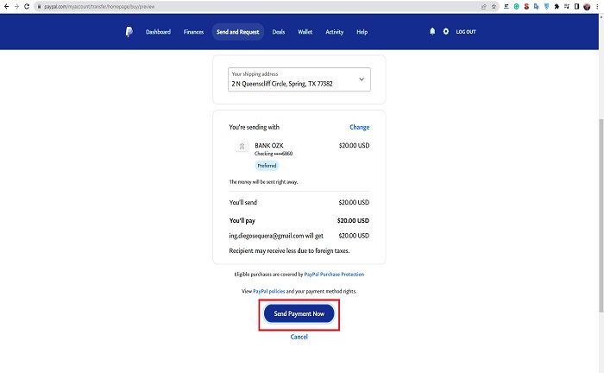This screenshot has width=604, height=373.
Task: Open the Dashboard menu item
Action: click(158, 32)
